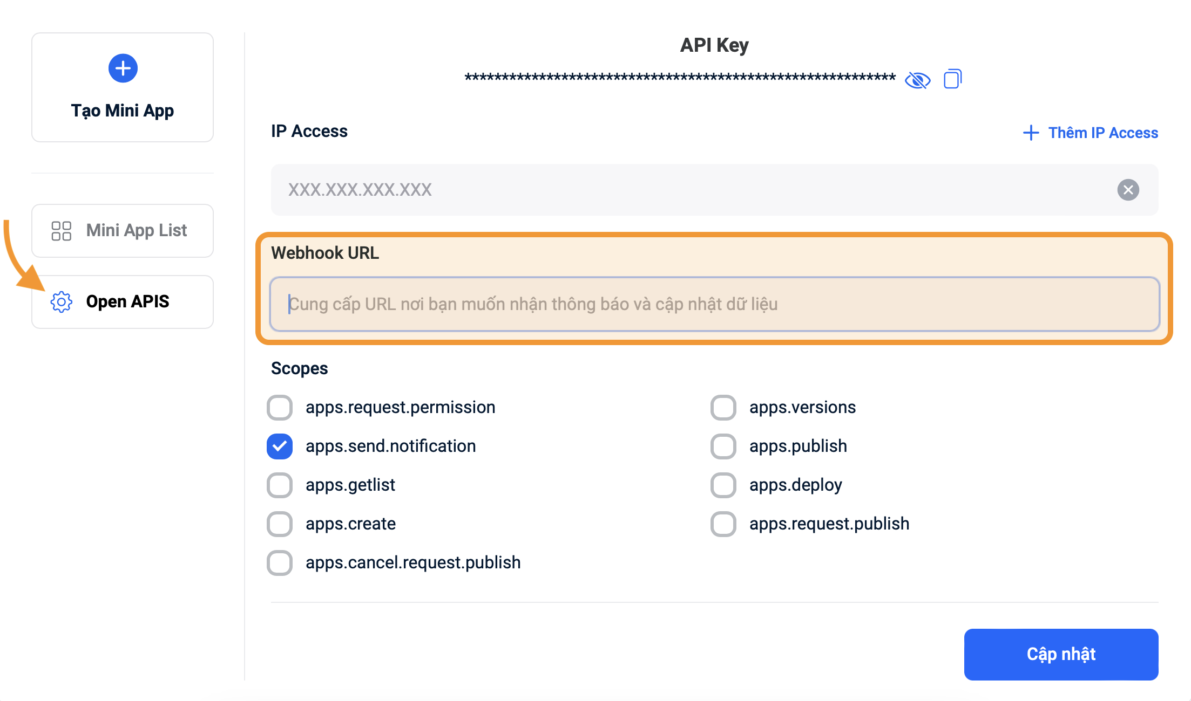The width and height of the screenshot is (1191, 701).
Task: Click the grid icon beside Mini App List
Action: point(62,231)
